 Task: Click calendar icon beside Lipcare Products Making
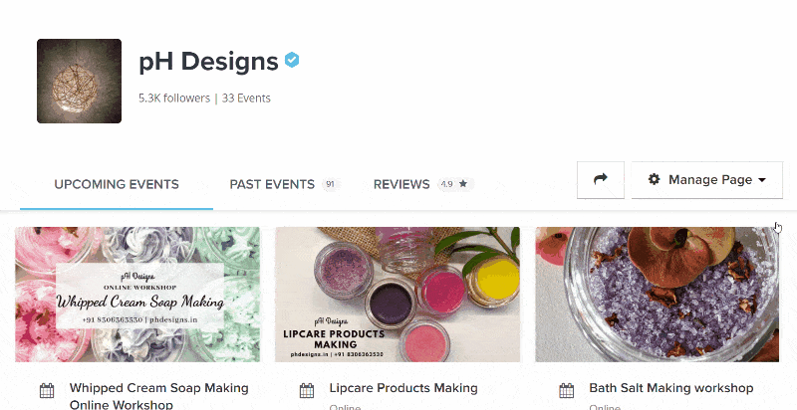coord(307,390)
